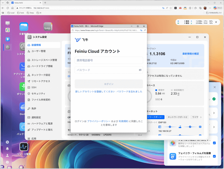Click パスワードを忘れました link
Image resolution: width=224 pixels, height=169 pixels.
[x=129, y=91]
